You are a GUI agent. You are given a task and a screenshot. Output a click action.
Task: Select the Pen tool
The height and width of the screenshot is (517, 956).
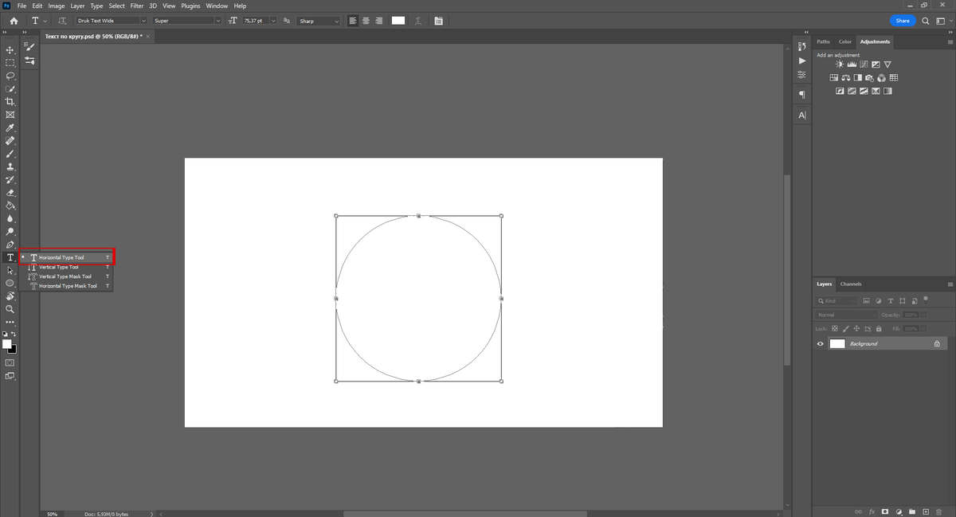coord(10,244)
